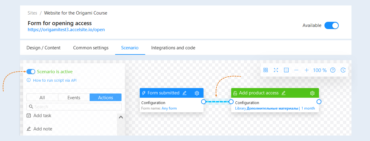The height and width of the screenshot is (141, 370).
Task: Open the Integrations and code tab
Action: 173,48
